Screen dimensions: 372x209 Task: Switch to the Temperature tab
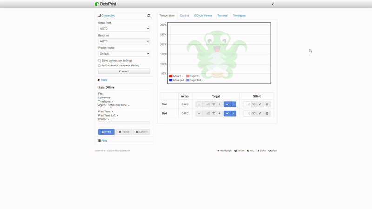tap(167, 15)
